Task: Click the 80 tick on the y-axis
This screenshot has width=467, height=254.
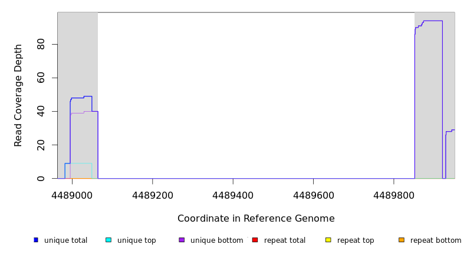Action: pyautogui.click(x=41, y=45)
